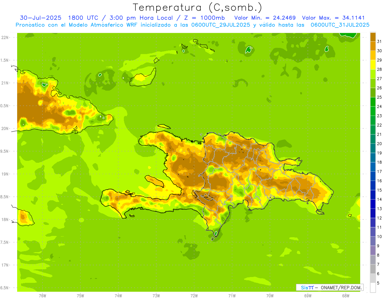The width and height of the screenshot is (388, 300).
Task: Click the 22N latitude axis label
Action: 5,38
